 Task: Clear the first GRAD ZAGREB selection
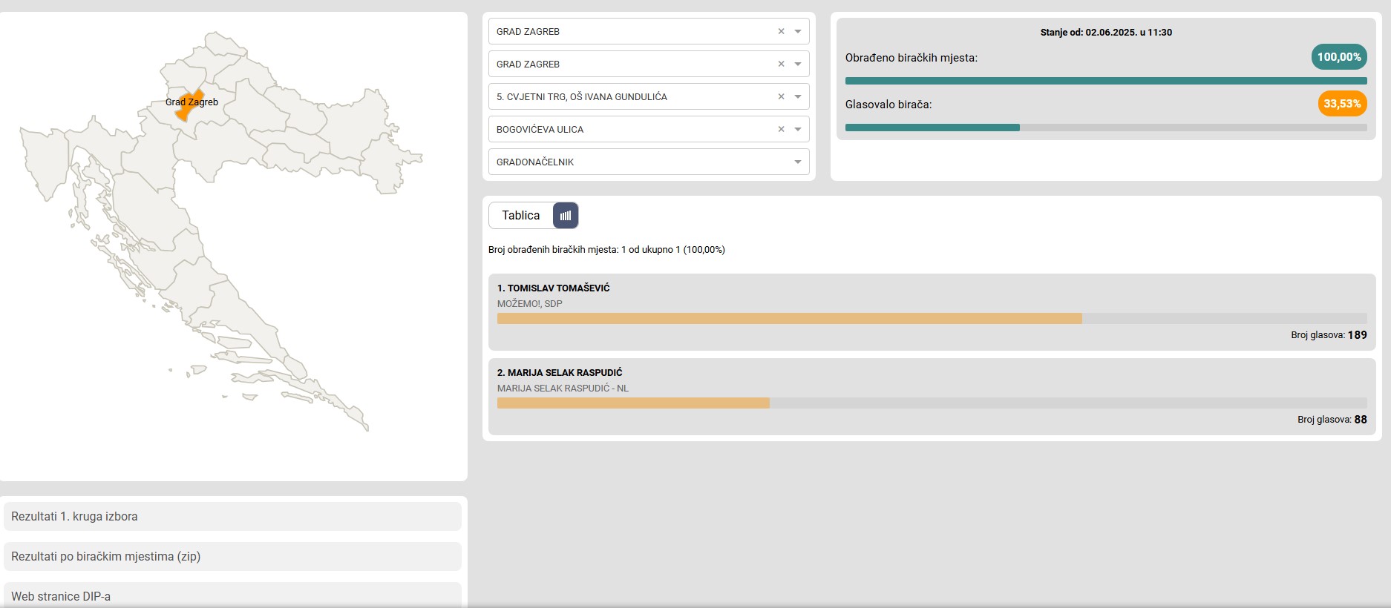(781, 32)
